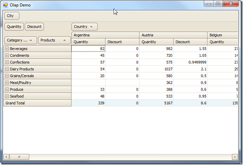Click Quantity header under Argentina
Image resolution: width=243 pixels, height=165 pixels.
point(88,42)
